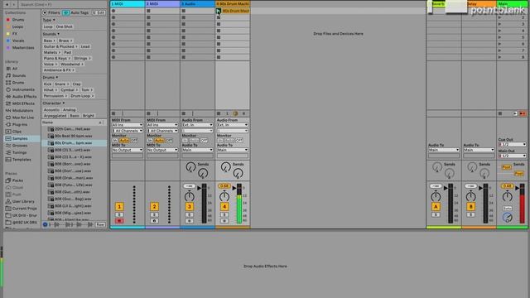The width and height of the screenshot is (530, 298).
Task: Select 80s Beat 90 bpm.wav sample
Action: (x=74, y=136)
